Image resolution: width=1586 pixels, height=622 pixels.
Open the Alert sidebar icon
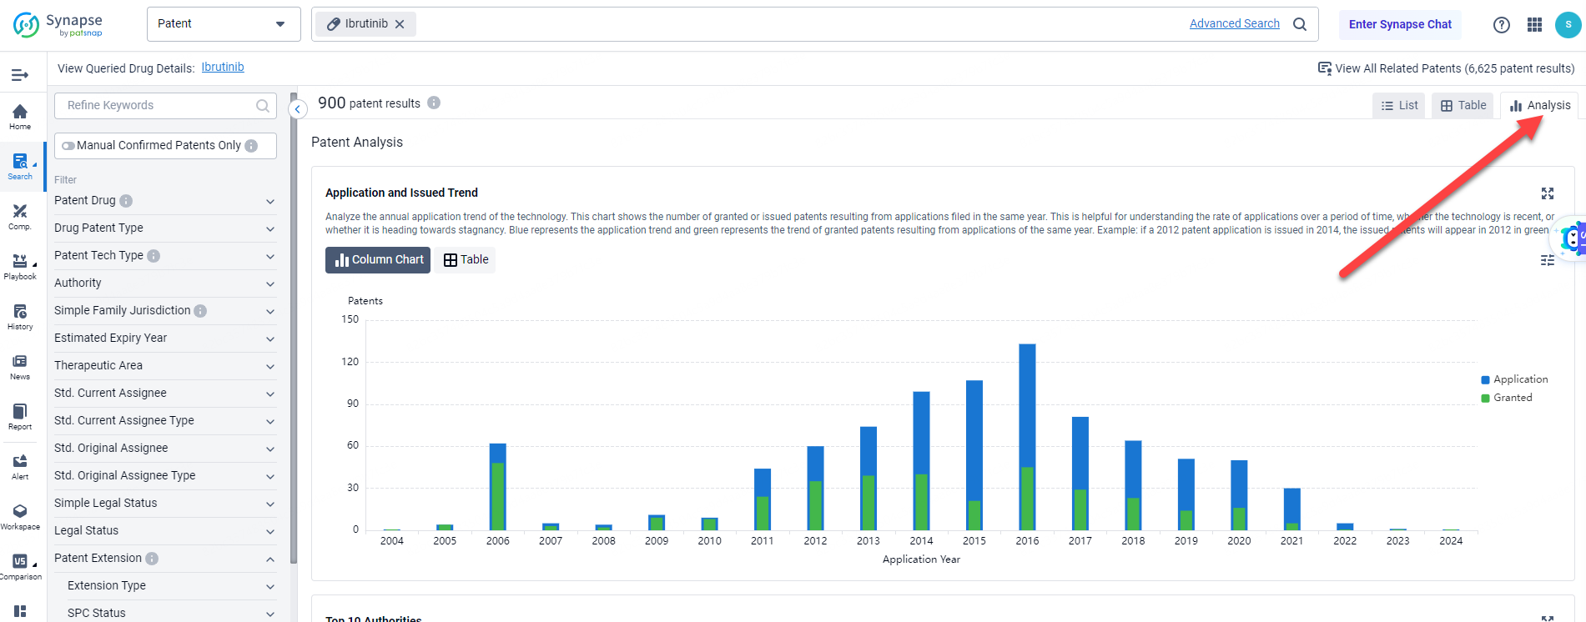20,466
